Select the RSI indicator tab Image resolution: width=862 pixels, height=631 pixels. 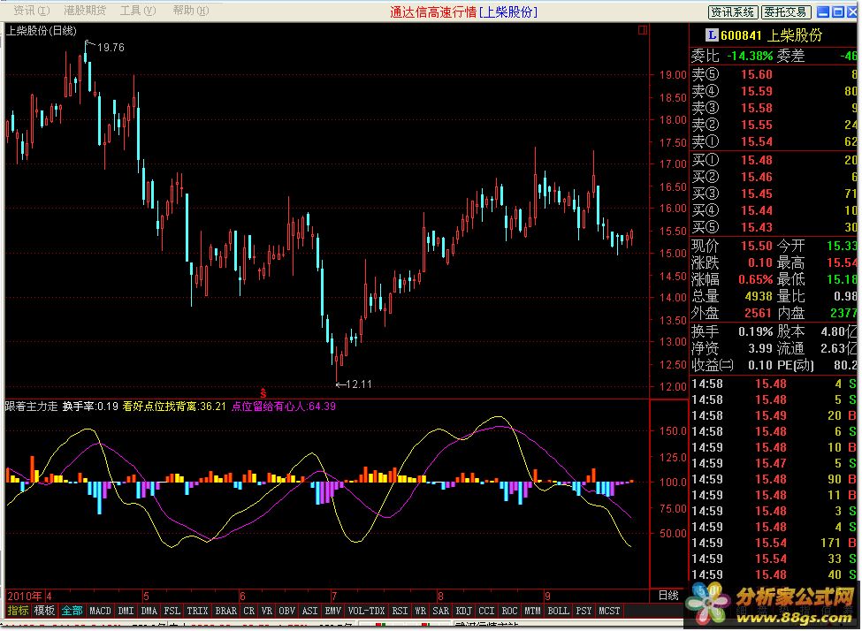pos(400,610)
